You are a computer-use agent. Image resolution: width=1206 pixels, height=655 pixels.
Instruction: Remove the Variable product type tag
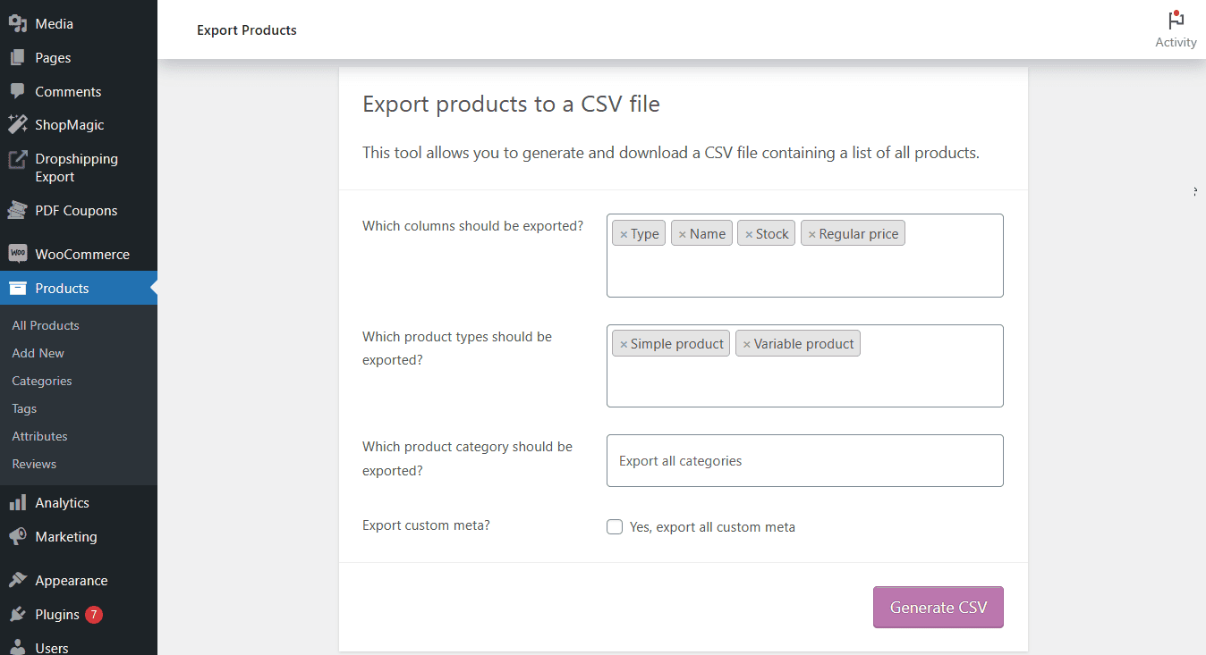(746, 343)
